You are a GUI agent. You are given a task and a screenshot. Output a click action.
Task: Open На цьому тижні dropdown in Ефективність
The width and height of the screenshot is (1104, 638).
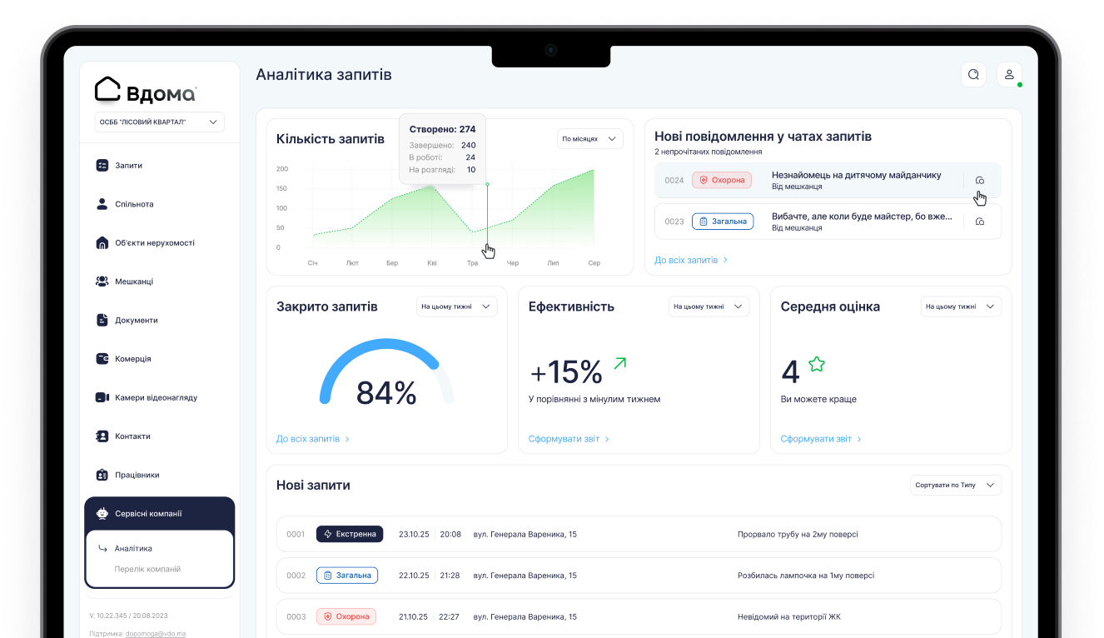[x=709, y=307]
